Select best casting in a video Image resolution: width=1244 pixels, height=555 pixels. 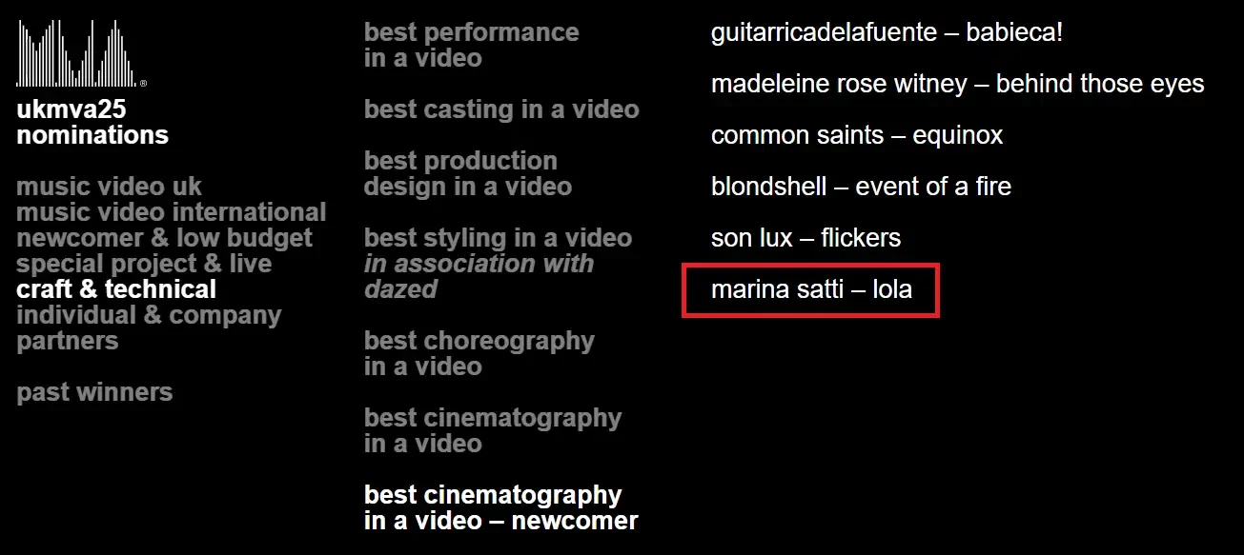click(x=501, y=109)
